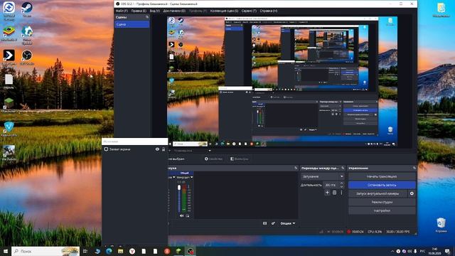Mute the Микрофон channel speaker icon
Screen dimensions: 455x256
[x=181, y=215]
